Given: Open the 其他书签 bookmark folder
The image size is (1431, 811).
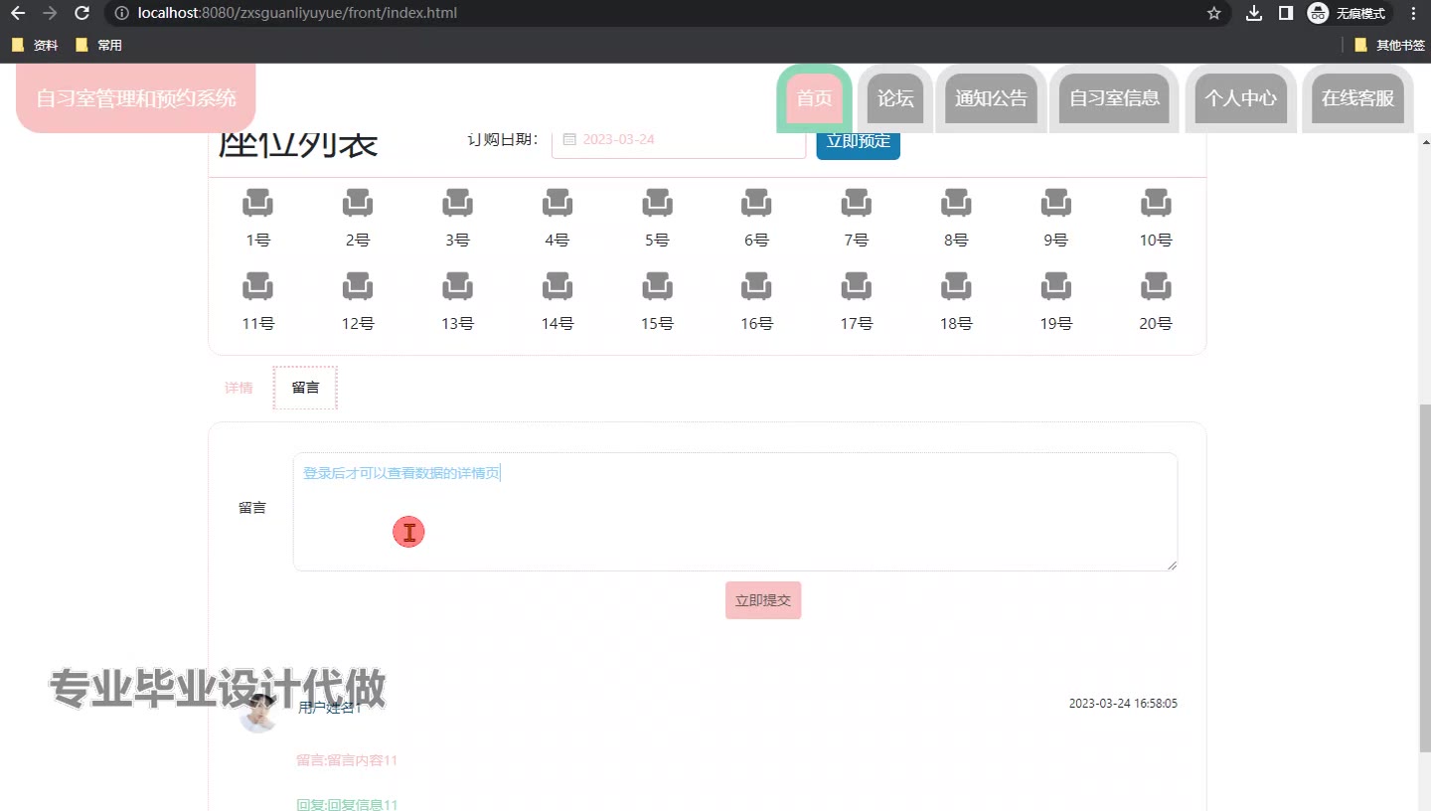Looking at the screenshot, I should [x=1389, y=45].
